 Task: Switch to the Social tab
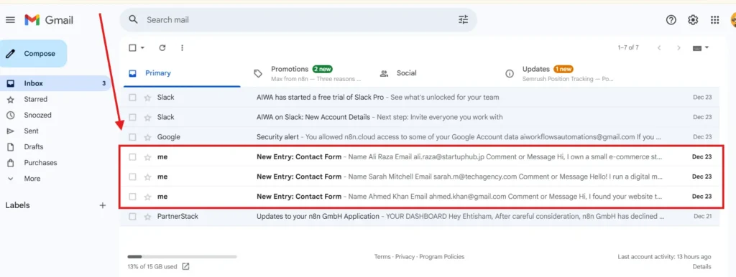(433, 73)
